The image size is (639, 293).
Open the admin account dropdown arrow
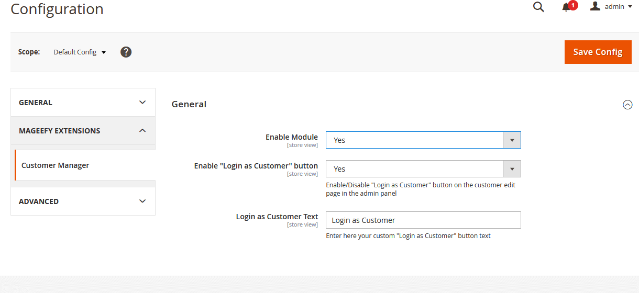tap(630, 7)
